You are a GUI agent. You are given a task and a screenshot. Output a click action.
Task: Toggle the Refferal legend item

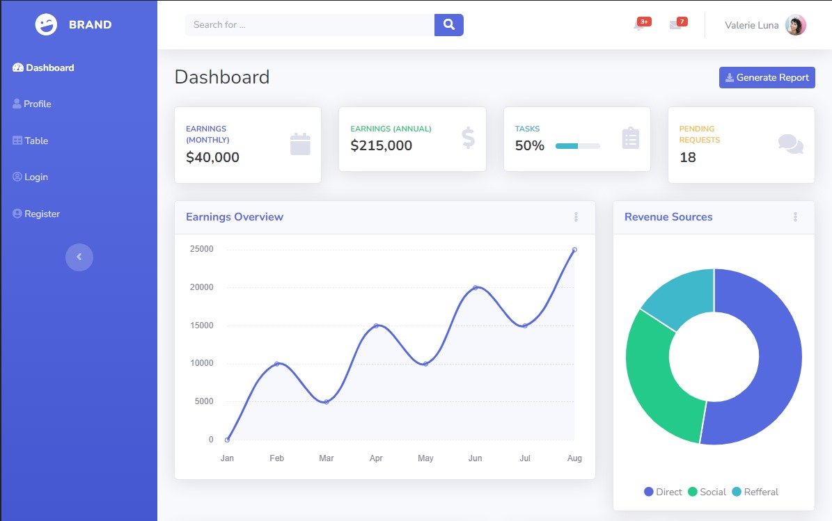[755, 492]
